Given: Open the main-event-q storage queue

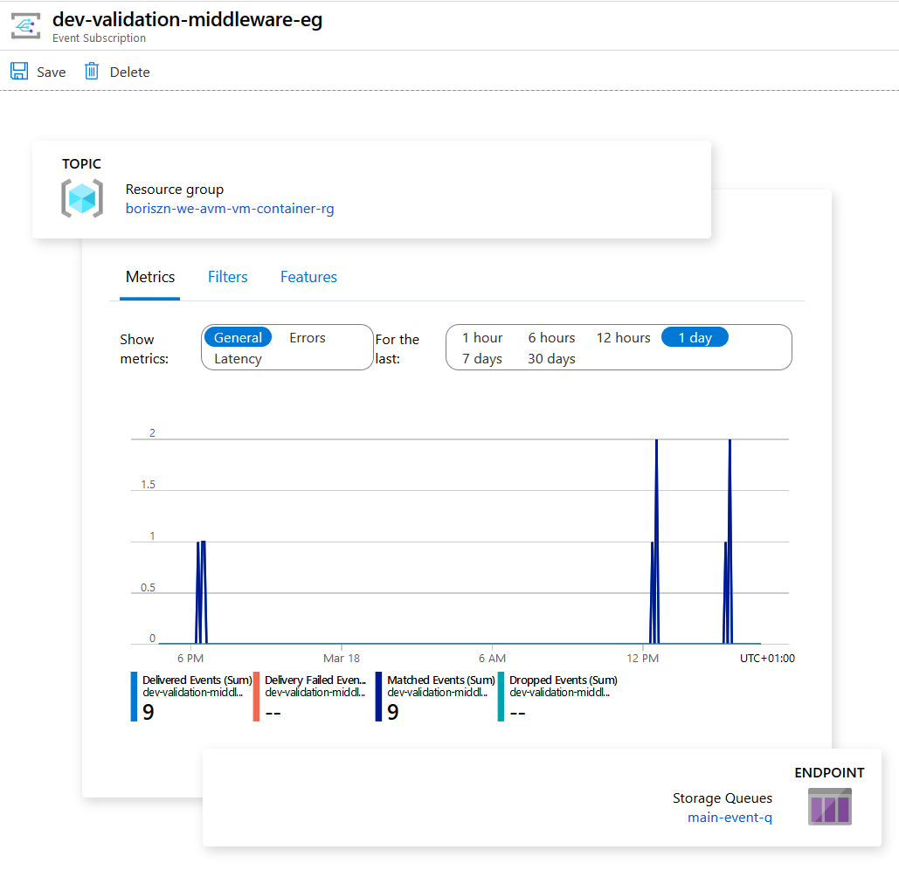Looking at the screenshot, I should pyautogui.click(x=730, y=817).
